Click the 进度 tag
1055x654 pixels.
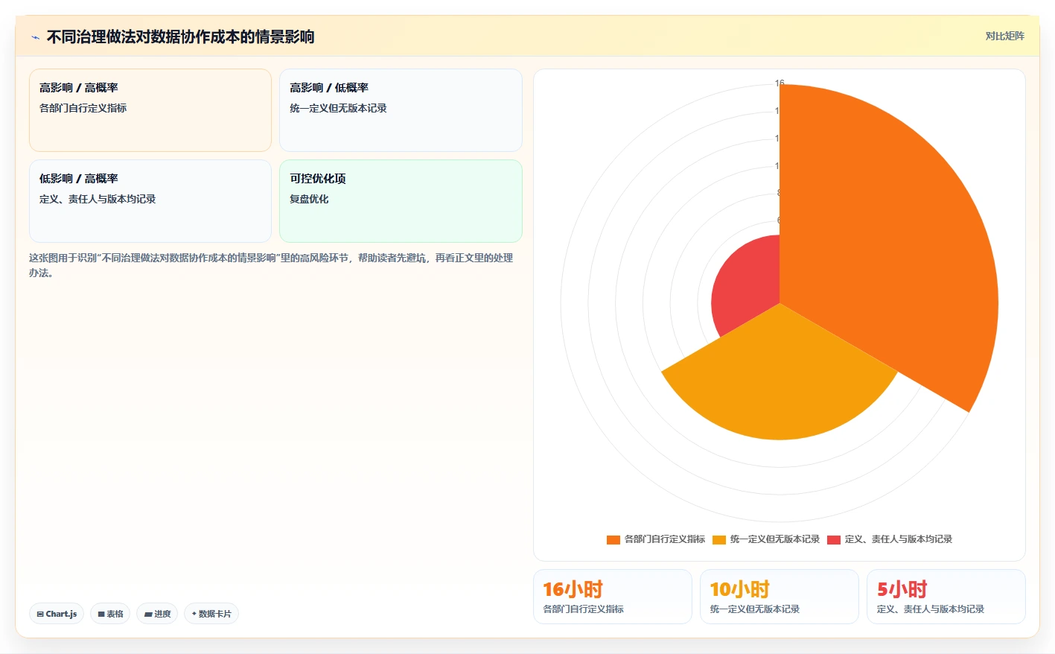tap(157, 614)
